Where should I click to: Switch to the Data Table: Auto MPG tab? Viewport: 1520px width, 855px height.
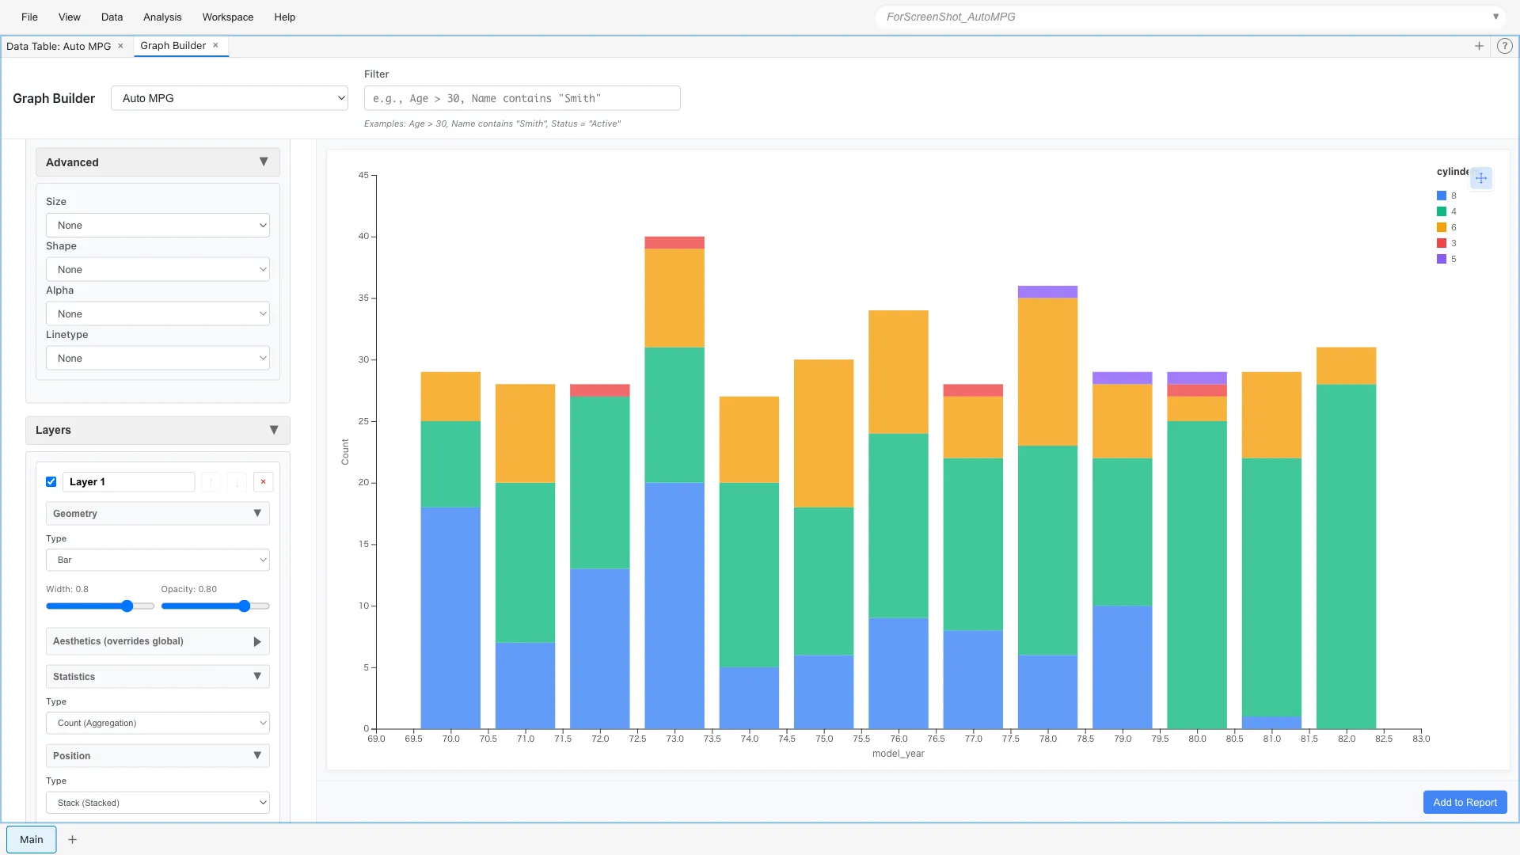click(59, 46)
